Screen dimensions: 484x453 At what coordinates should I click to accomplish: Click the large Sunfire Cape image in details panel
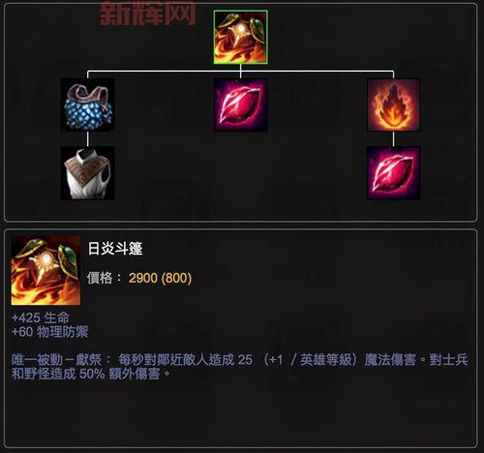click(45, 270)
